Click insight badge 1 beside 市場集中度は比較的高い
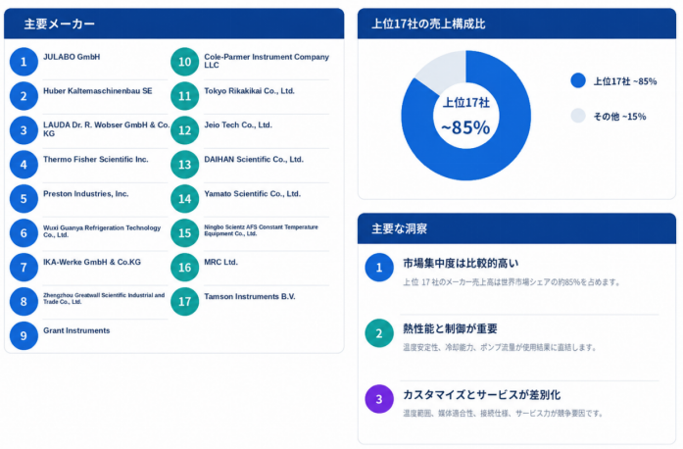Screen dimensions: 683x449 pyautogui.click(x=379, y=268)
